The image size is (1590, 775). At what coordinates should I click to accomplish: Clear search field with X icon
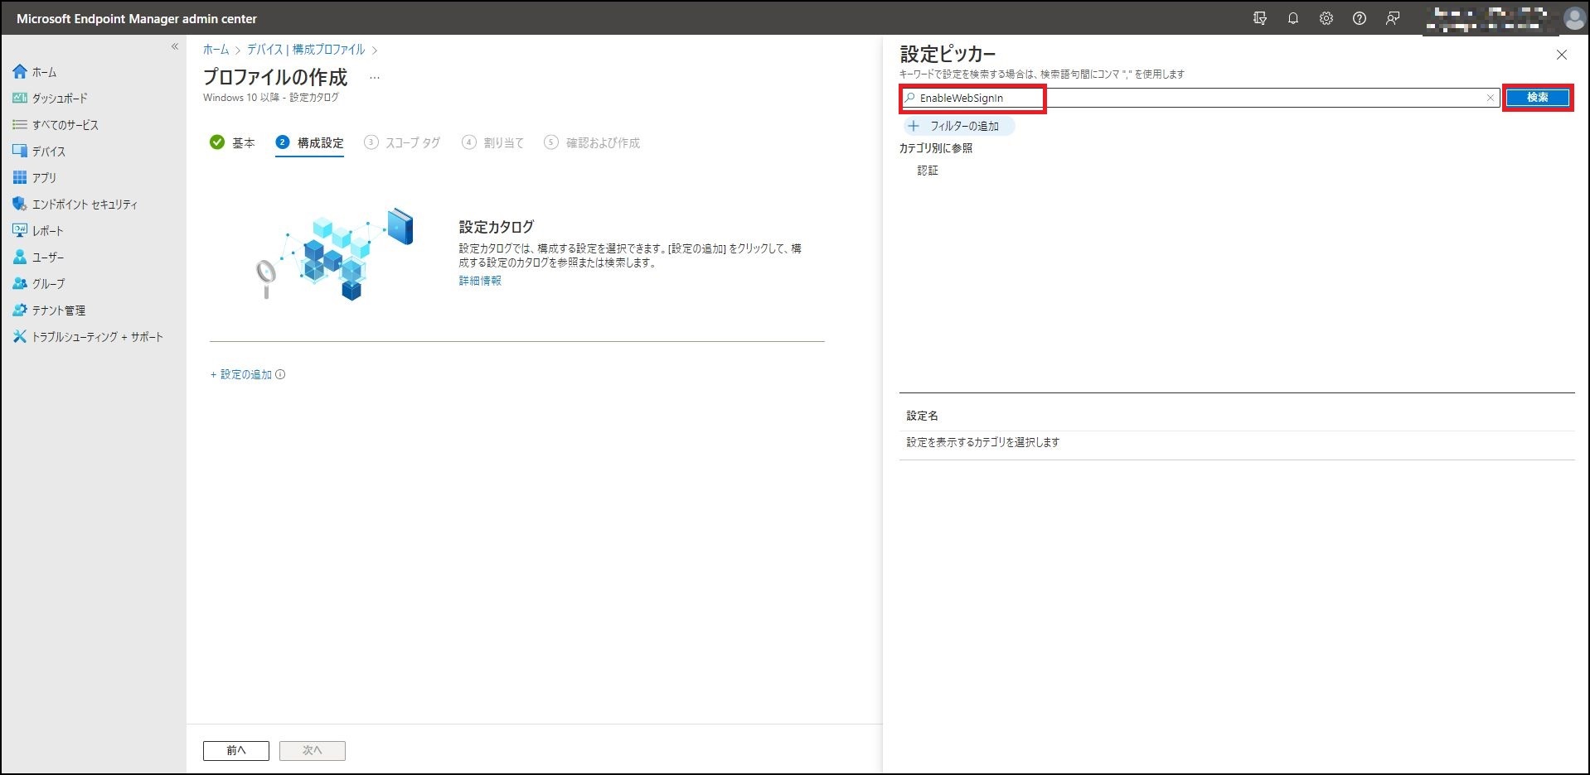click(1490, 98)
